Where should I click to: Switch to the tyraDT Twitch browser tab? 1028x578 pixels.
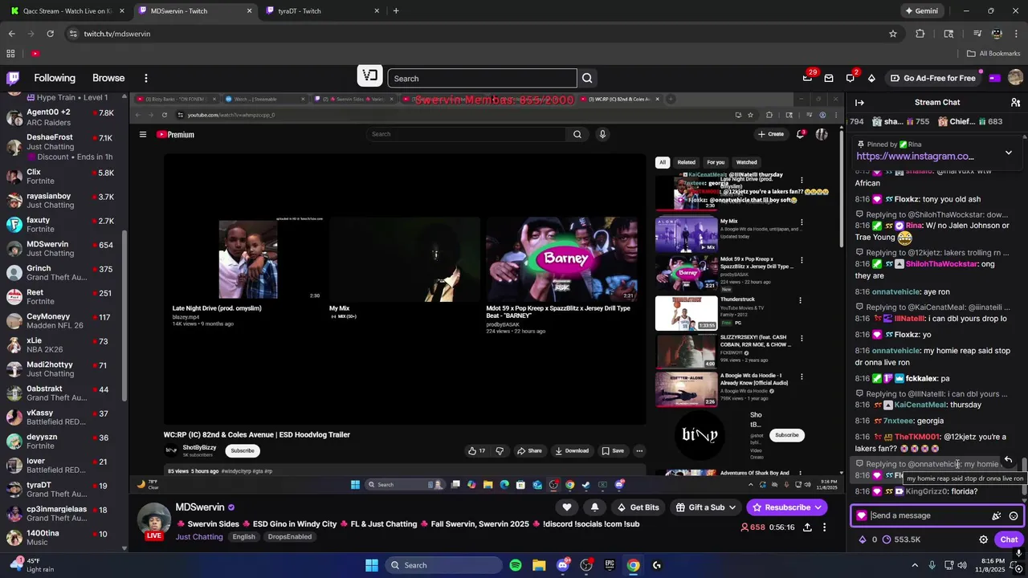pyautogui.click(x=321, y=11)
